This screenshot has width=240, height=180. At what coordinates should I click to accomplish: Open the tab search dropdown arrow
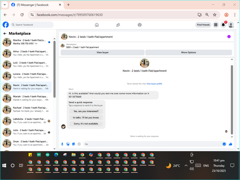[5, 5]
